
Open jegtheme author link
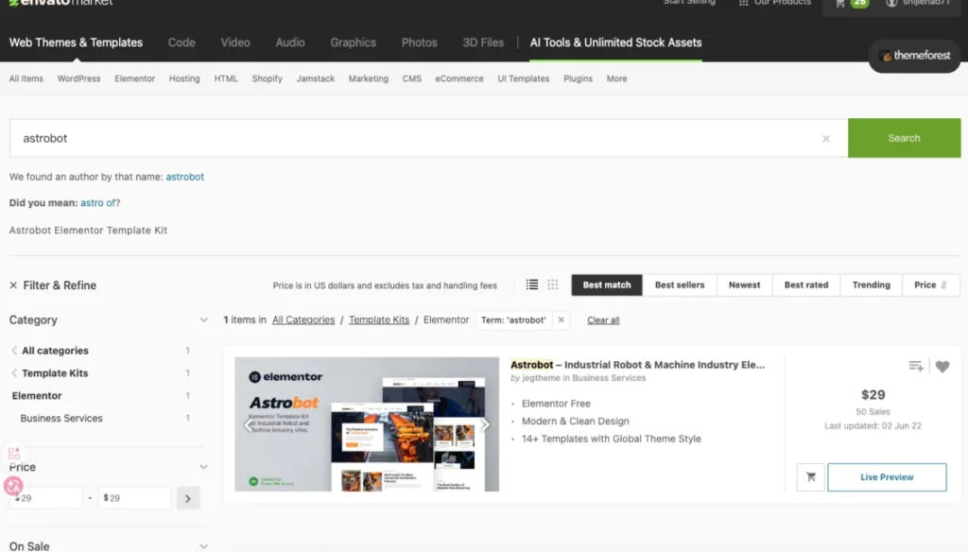541,378
